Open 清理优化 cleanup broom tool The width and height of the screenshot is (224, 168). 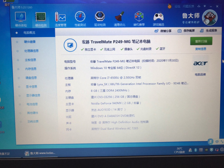(x=119, y=19)
